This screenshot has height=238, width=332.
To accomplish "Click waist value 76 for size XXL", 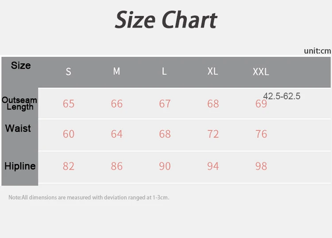I will coord(261,134).
